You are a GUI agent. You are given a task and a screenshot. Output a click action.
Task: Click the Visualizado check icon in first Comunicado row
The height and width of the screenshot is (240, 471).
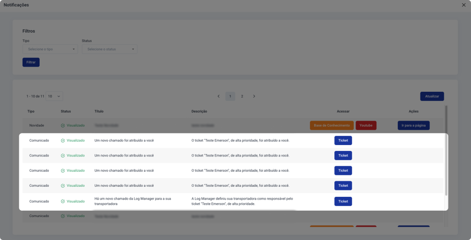click(63, 140)
